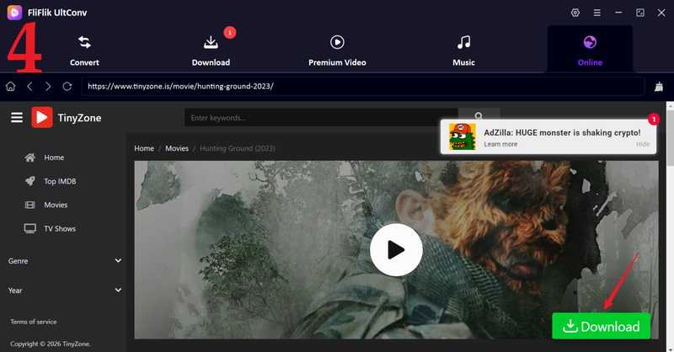
Task: Expand the Genre section
Action: (x=65, y=261)
